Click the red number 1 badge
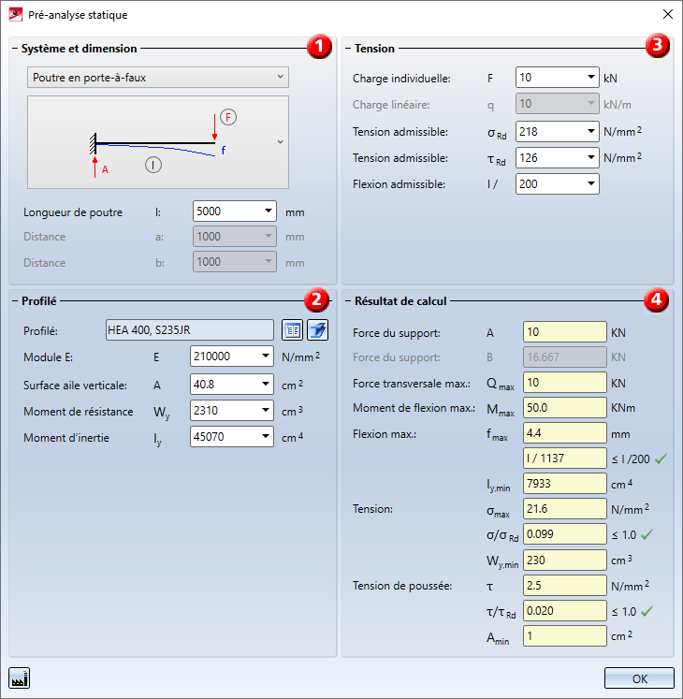Screen dimensions: 683x699 click(320, 47)
